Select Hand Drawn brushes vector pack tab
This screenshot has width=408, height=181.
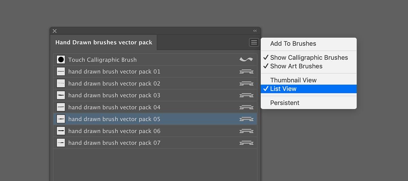104,42
